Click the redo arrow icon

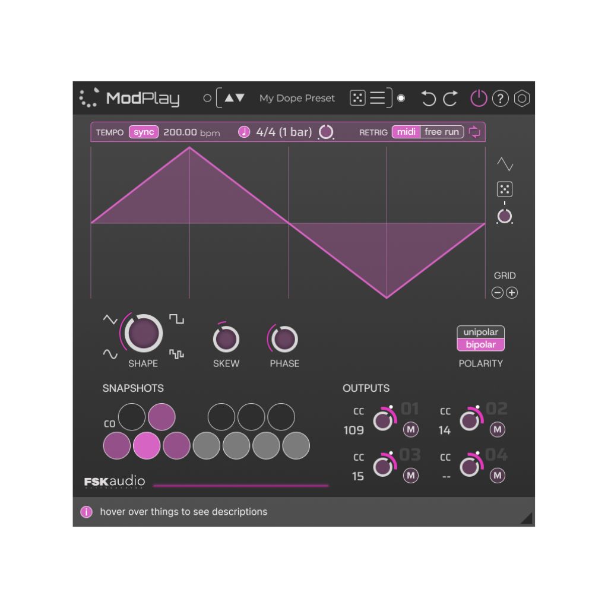pos(451,99)
